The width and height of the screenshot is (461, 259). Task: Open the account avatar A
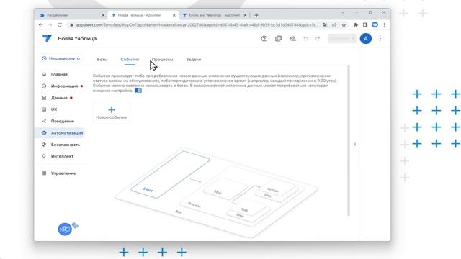pyautogui.click(x=366, y=38)
